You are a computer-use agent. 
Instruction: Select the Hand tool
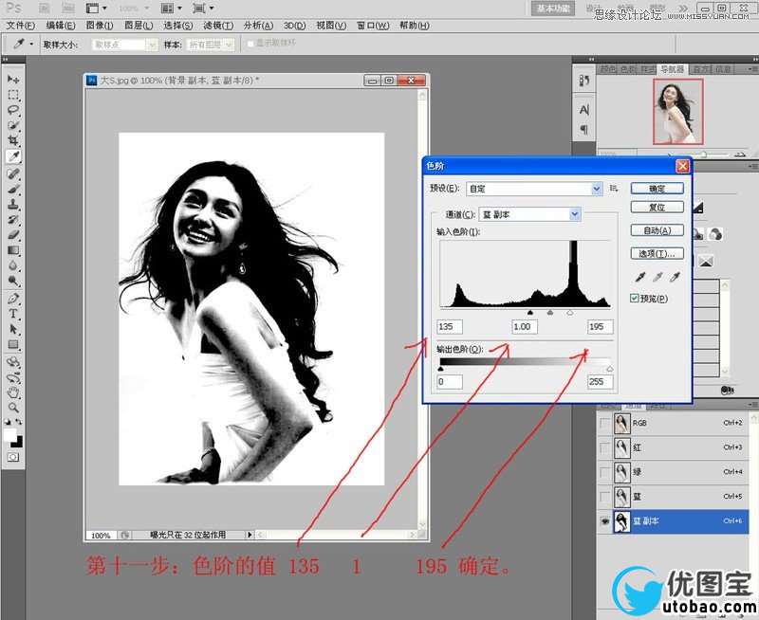[x=13, y=392]
